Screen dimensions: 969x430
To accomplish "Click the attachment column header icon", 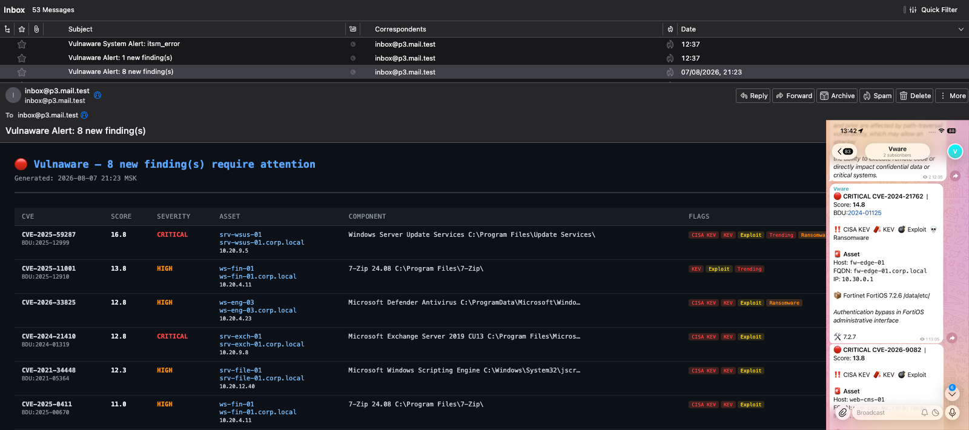I will pos(36,29).
